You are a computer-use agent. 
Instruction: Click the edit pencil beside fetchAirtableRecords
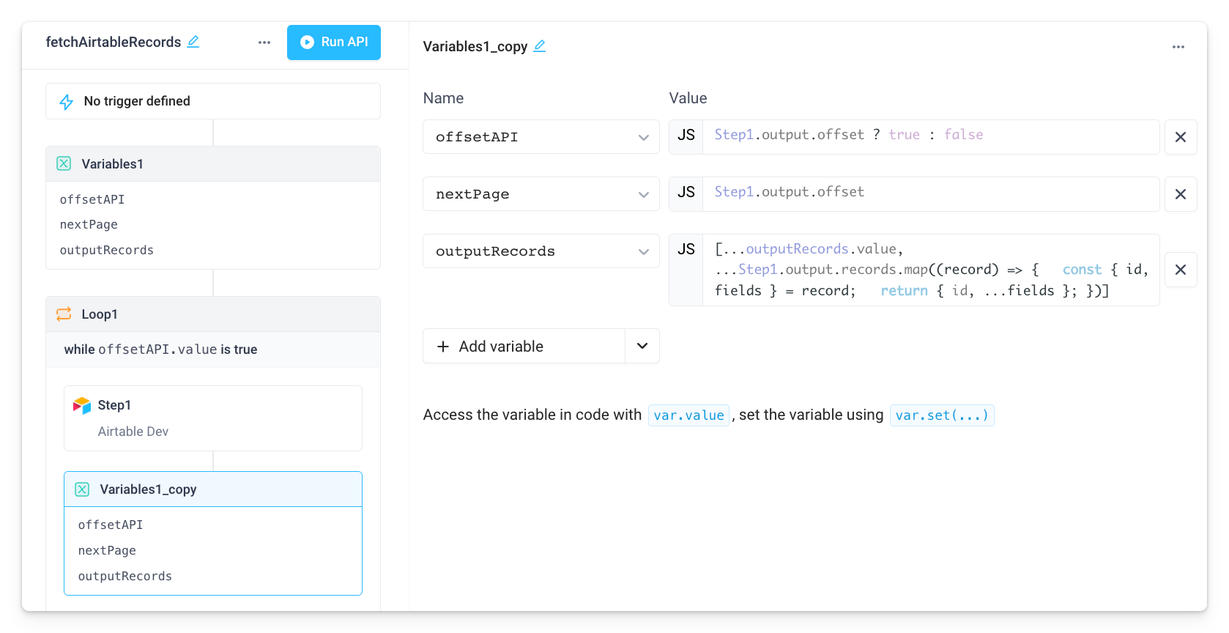click(193, 42)
